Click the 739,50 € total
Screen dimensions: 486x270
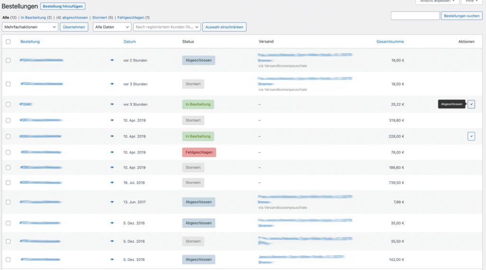tap(396, 182)
